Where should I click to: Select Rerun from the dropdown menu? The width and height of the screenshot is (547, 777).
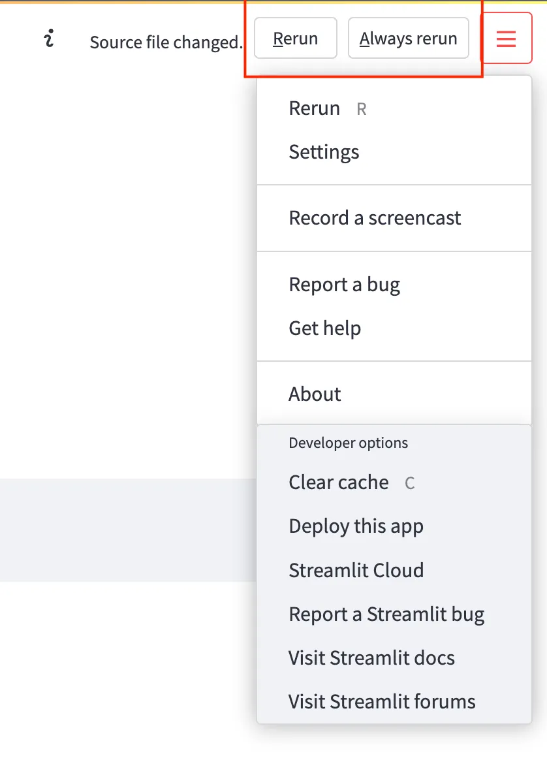click(x=315, y=108)
